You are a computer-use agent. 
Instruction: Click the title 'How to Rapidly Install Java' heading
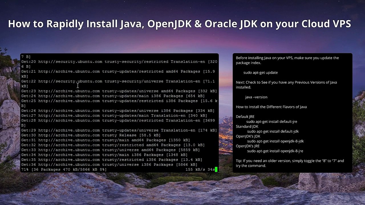(179, 24)
